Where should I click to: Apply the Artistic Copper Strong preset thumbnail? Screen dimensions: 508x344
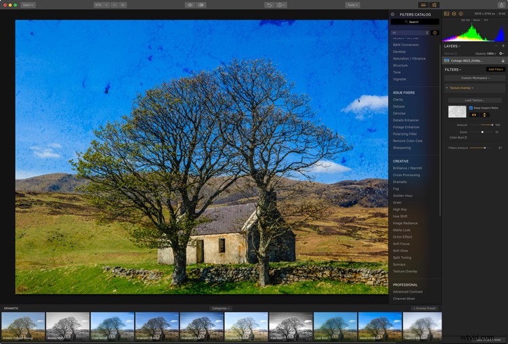(x=23, y=326)
